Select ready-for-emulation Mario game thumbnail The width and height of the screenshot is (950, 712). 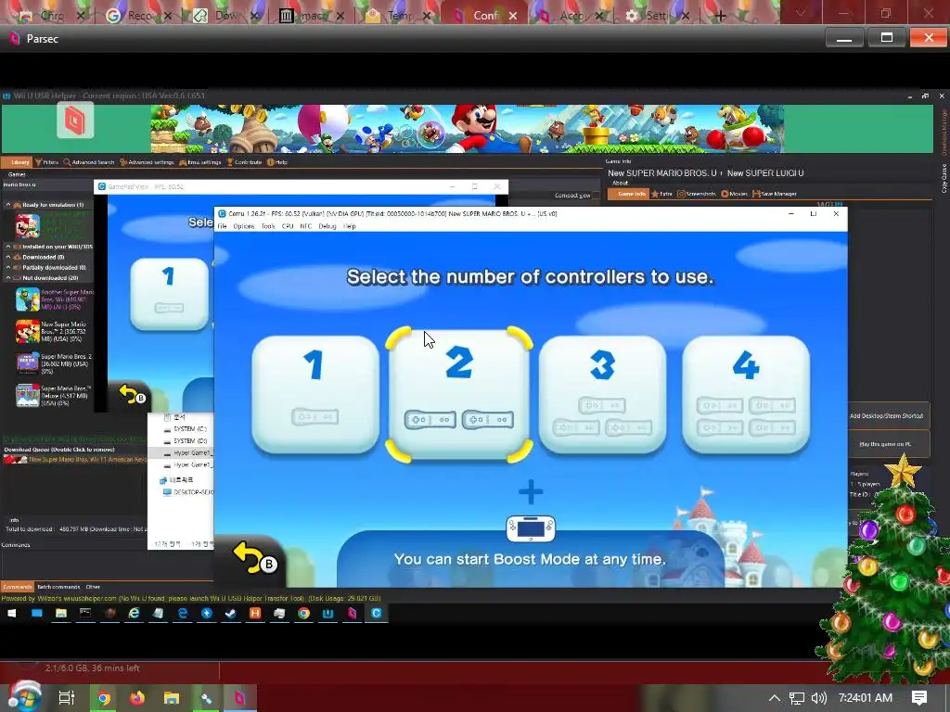click(27, 226)
